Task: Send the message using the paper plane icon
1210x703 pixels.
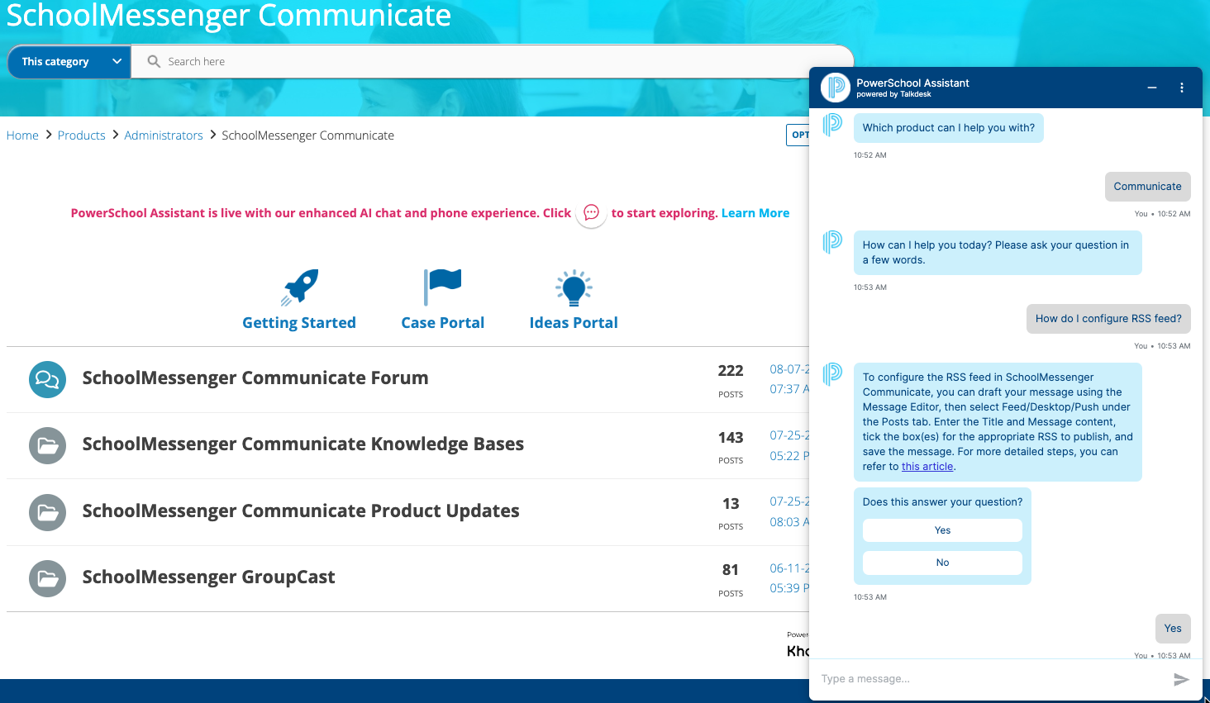Action: (1182, 679)
